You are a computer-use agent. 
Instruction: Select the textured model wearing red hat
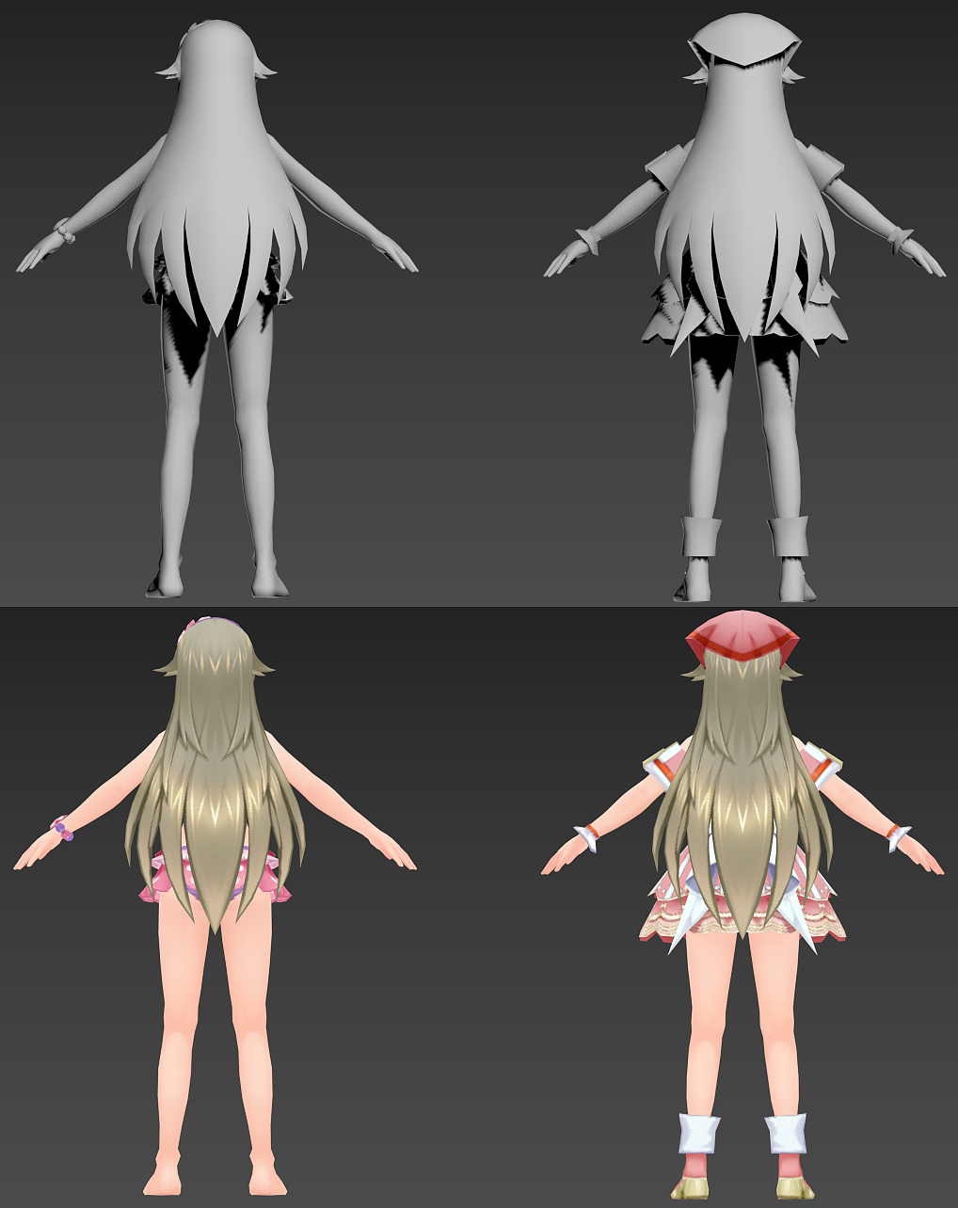click(742, 903)
